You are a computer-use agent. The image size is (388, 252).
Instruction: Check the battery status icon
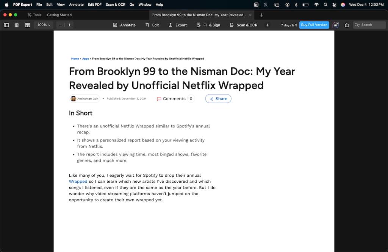[306, 5]
